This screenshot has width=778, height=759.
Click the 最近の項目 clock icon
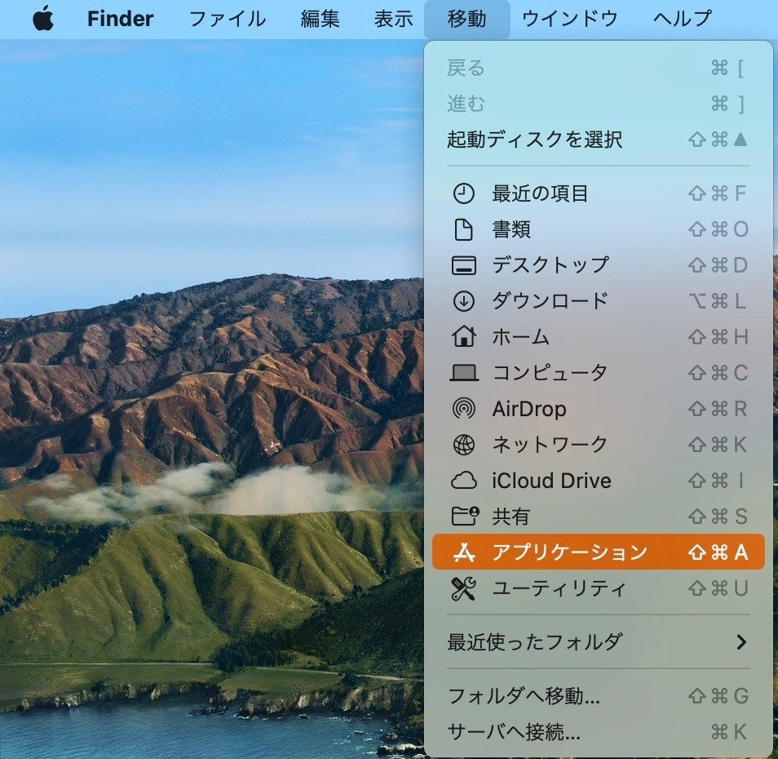click(x=463, y=193)
